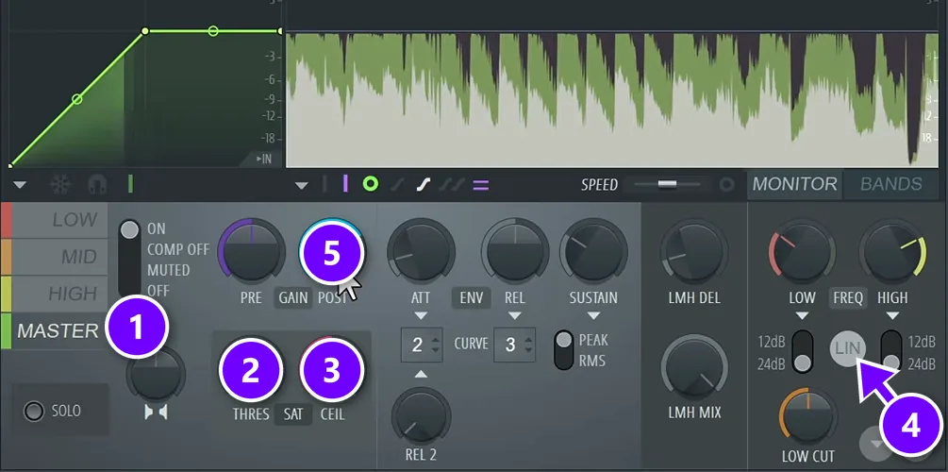Image resolution: width=948 pixels, height=472 pixels.
Task: Click the REL 2 knob
Action: 421,417
